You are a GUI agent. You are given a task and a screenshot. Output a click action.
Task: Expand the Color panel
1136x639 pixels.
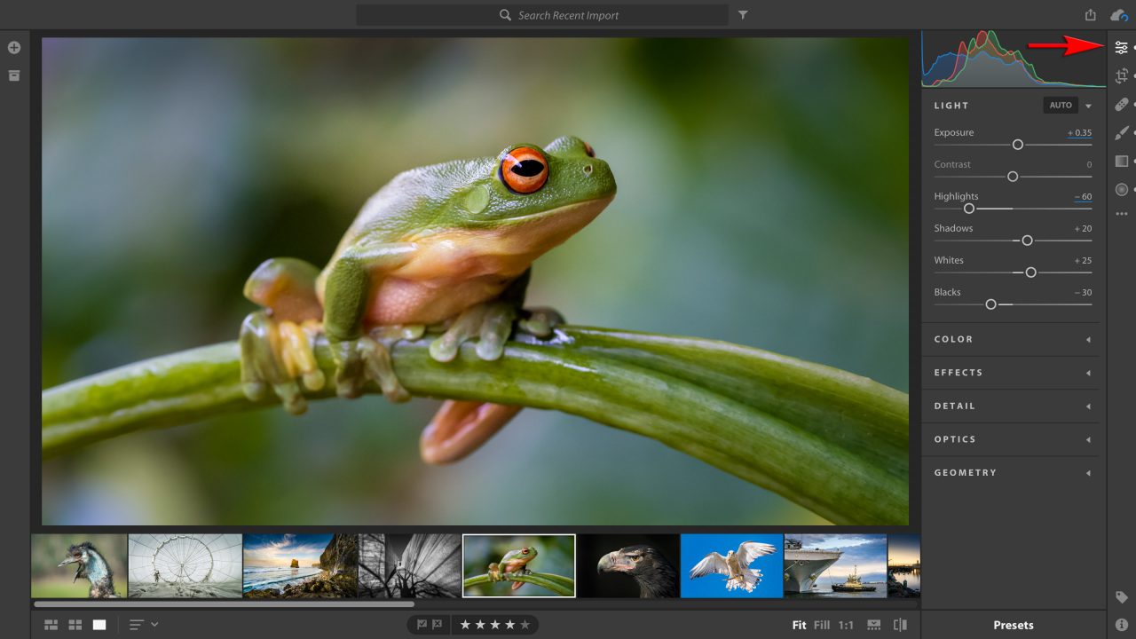point(1011,339)
